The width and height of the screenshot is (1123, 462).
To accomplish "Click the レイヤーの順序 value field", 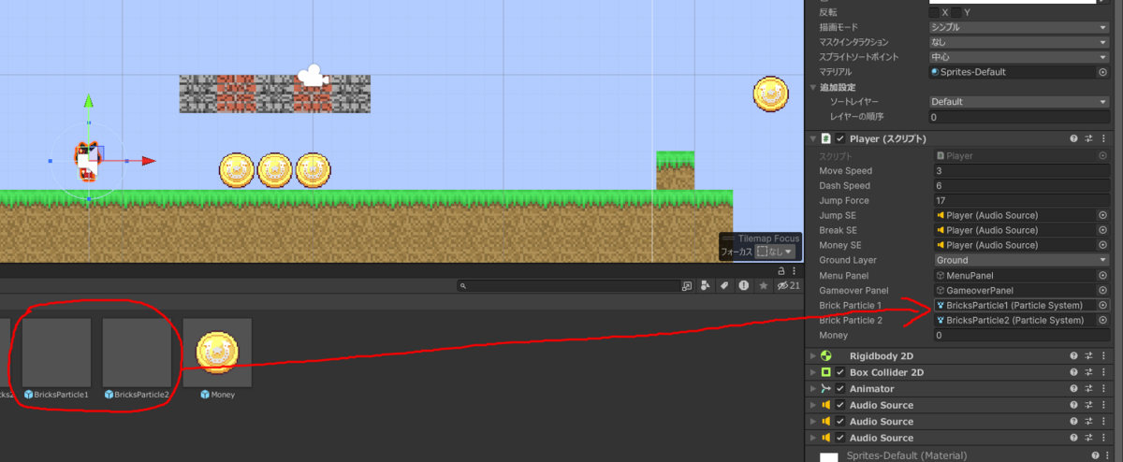I will 1018,117.
